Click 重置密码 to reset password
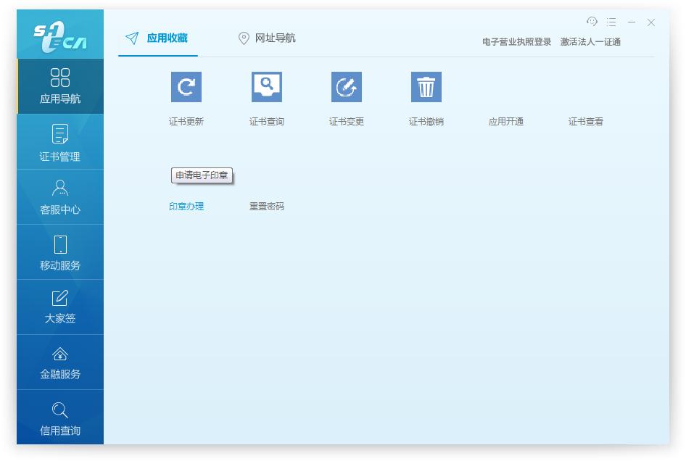Image resolution: width=686 pixels, height=461 pixels. click(266, 206)
